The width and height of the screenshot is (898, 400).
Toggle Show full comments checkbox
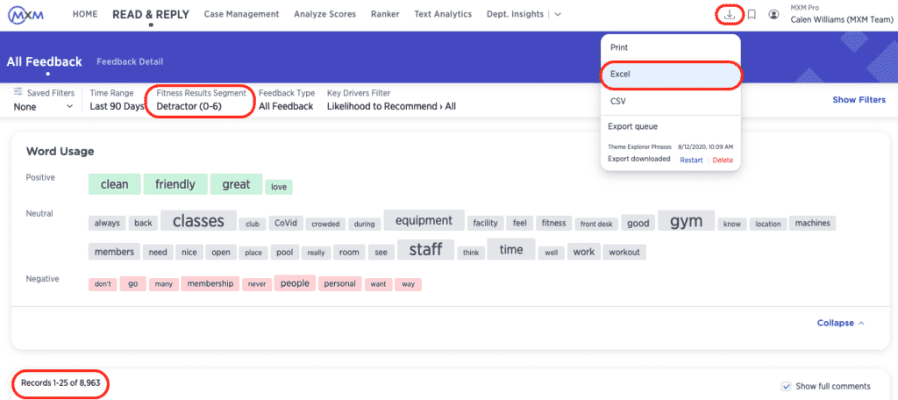click(787, 386)
